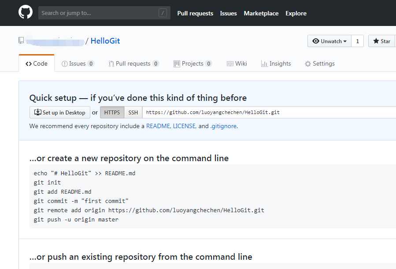Switch to the repository Pull requests tab
This screenshot has width=396, height=269.
click(133, 63)
